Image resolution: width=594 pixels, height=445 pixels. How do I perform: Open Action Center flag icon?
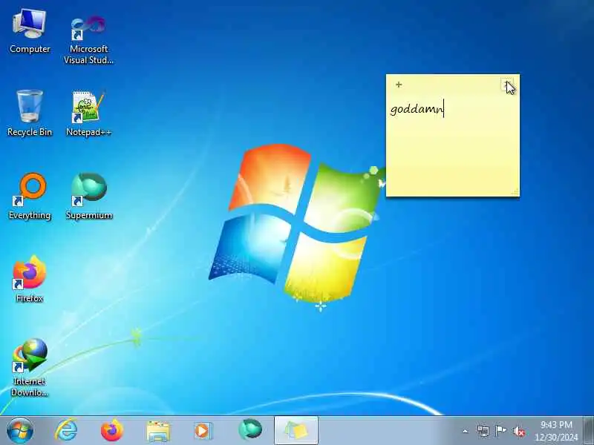[x=500, y=431]
